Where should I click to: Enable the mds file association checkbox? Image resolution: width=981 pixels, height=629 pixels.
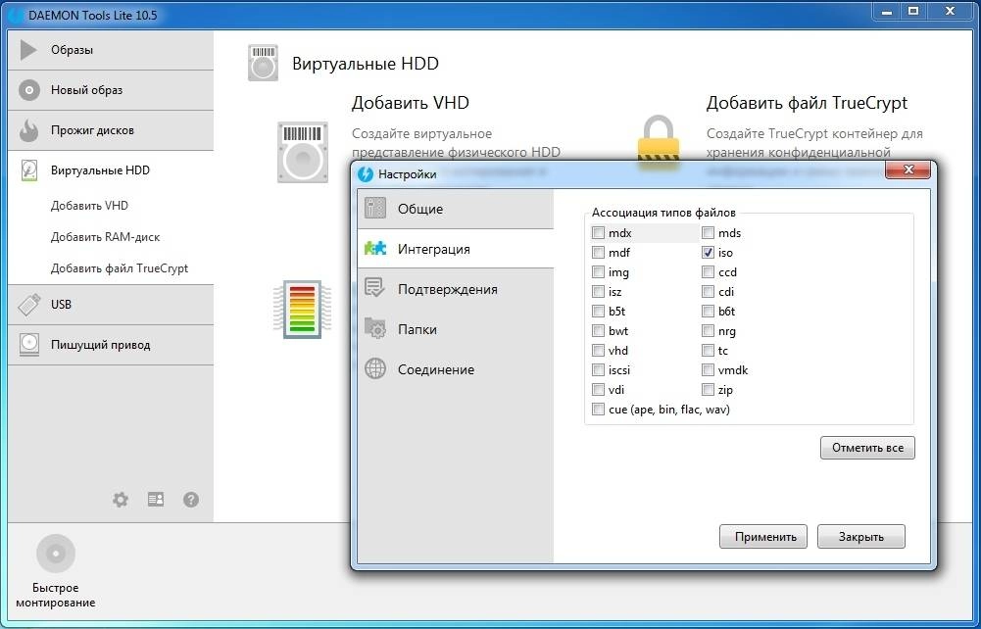[x=708, y=233]
